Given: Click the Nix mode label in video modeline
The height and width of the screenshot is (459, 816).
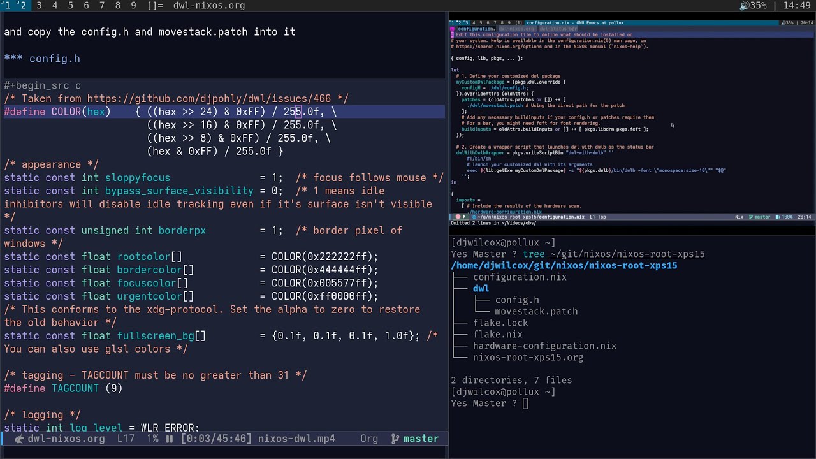Looking at the screenshot, I should pos(739,217).
